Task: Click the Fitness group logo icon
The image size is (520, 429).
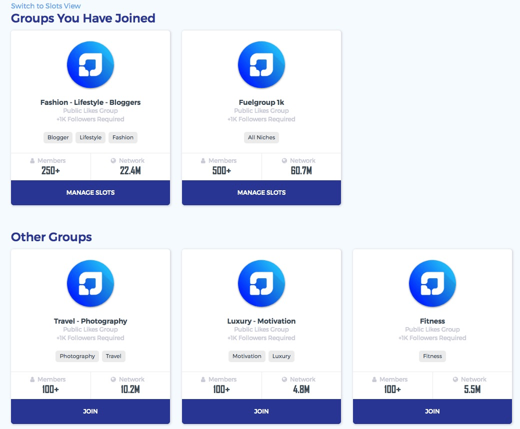Action: 432,283
